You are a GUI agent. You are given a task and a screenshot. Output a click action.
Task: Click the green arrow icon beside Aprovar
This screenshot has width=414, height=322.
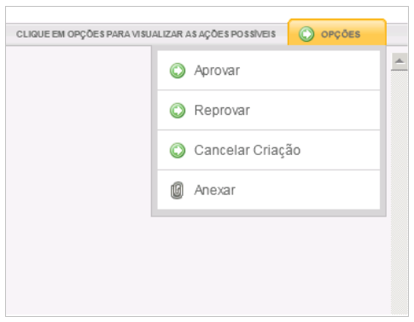[x=178, y=71]
